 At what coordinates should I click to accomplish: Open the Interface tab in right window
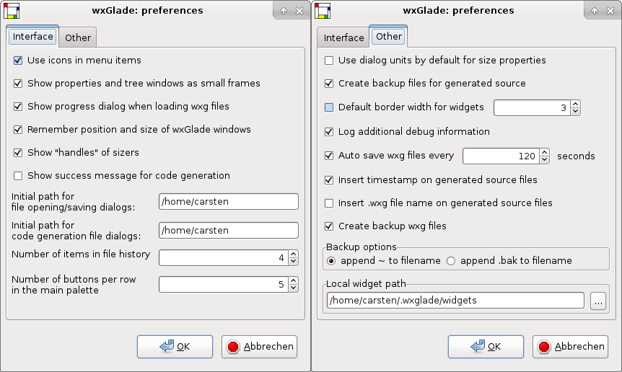tap(343, 37)
